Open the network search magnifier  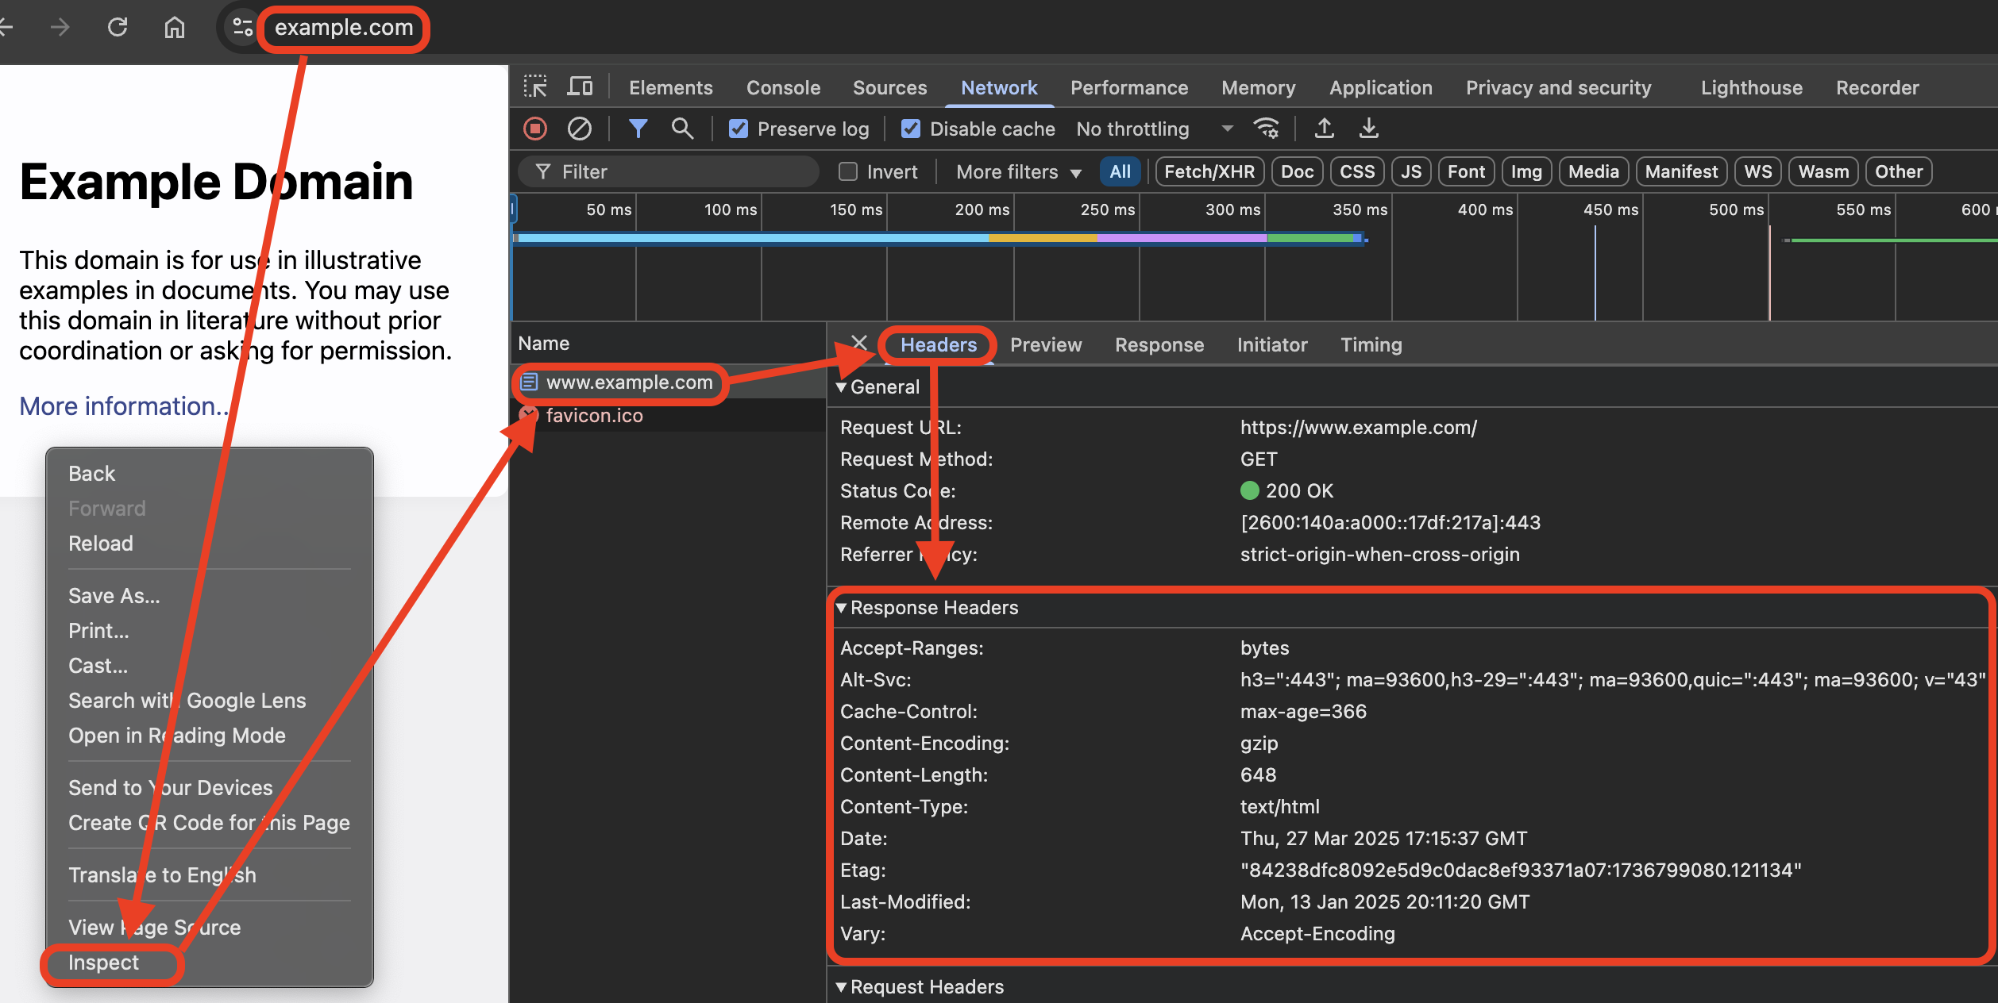[682, 129]
